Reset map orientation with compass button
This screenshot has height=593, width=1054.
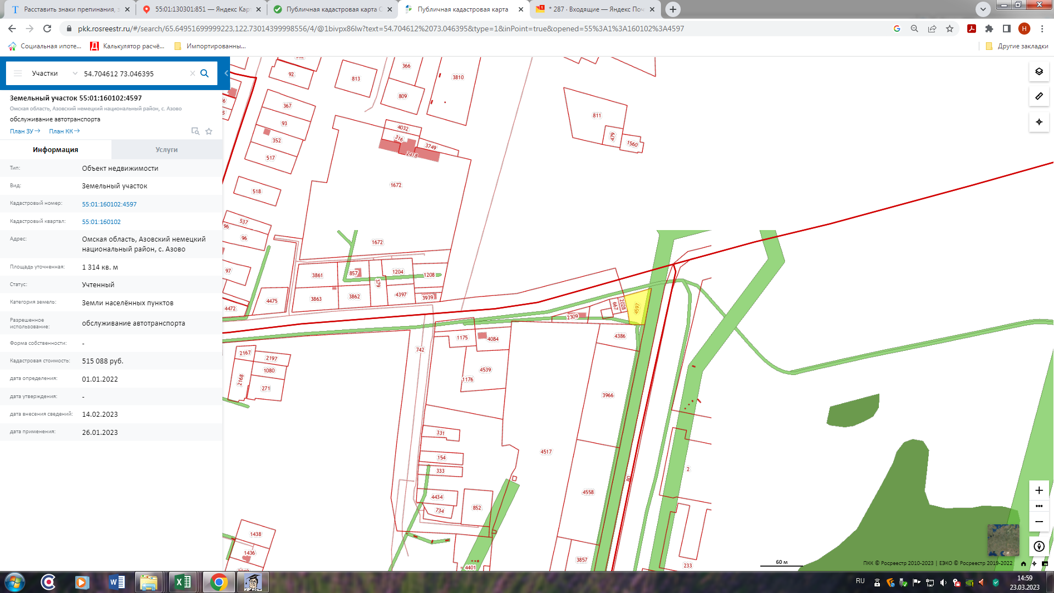pyautogui.click(x=1039, y=546)
